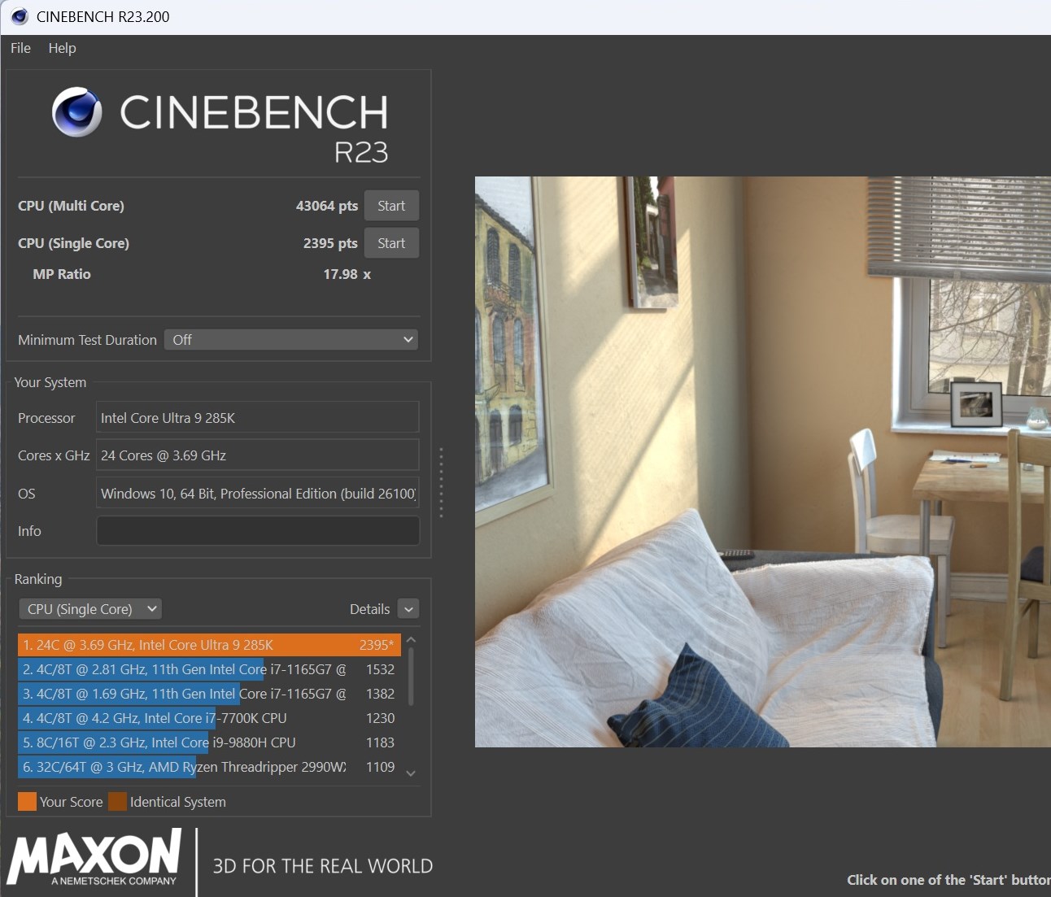Click the brown Identical System legend swatch
This screenshot has width=1051, height=897.
coord(117,802)
